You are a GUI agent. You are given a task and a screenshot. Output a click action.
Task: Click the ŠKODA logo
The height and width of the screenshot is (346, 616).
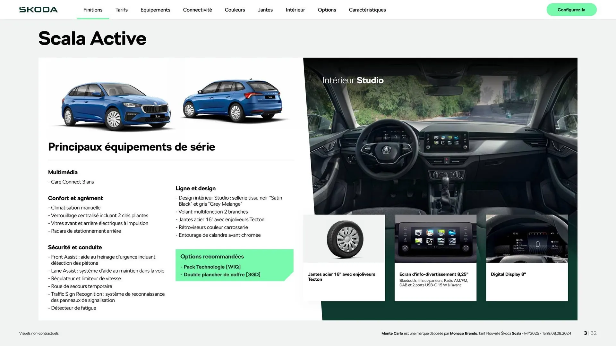pos(38,9)
